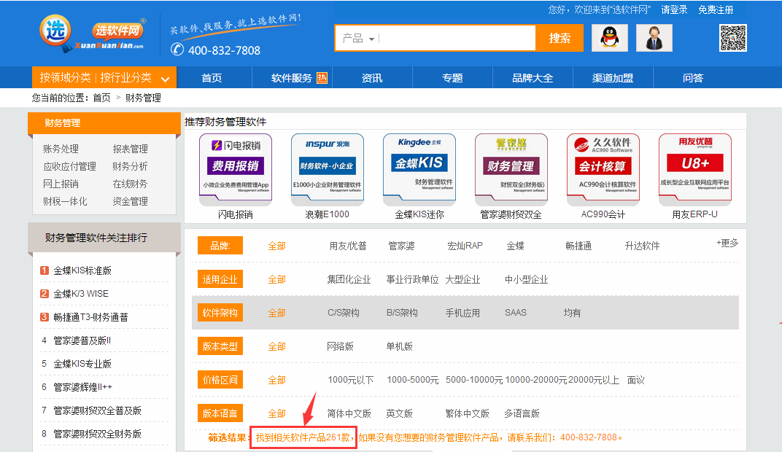Open 用友ERP-U product thumbnail

click(x=695, y=169)
